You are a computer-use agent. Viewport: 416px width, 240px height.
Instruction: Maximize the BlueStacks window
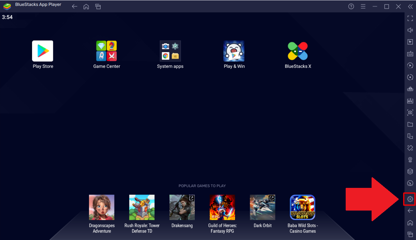tap(387, 6)
